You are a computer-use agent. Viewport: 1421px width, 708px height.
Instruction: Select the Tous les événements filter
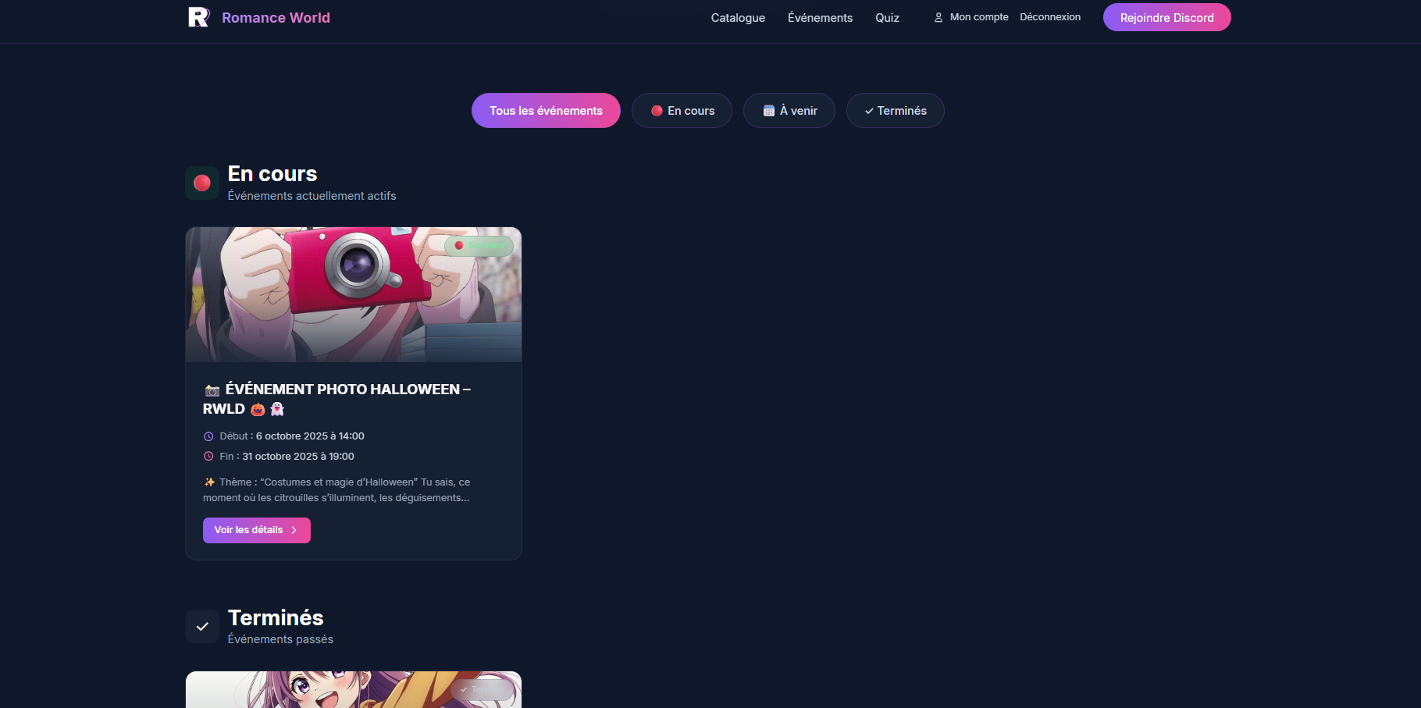click(546, 111)
